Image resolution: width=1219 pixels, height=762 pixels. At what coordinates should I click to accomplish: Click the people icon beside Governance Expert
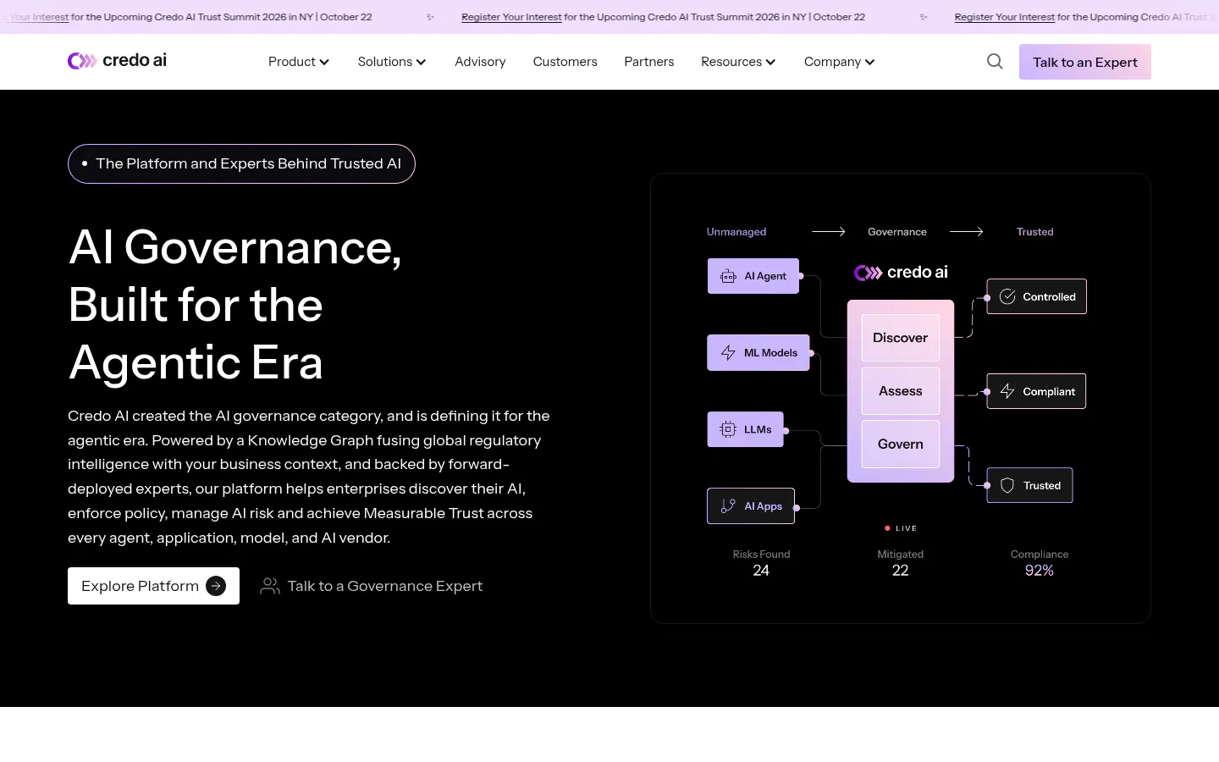click(x=270, y=586)
